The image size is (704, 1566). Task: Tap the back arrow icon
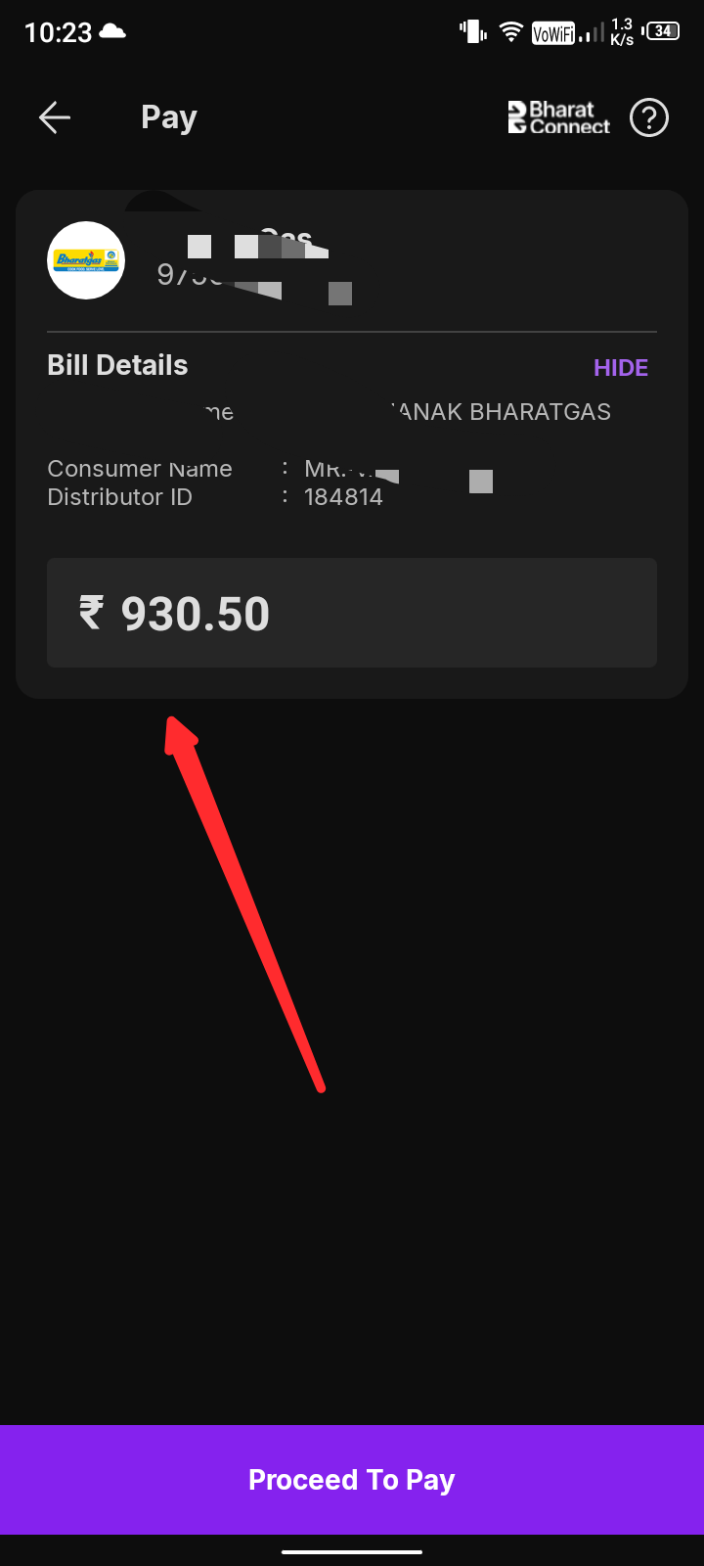click(x=55, y=118)
